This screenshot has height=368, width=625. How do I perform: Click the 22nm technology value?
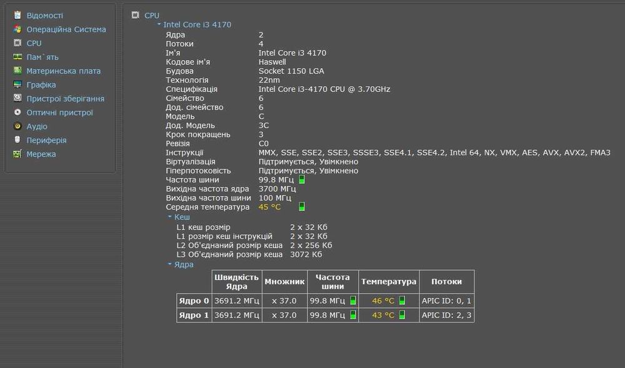269,80
